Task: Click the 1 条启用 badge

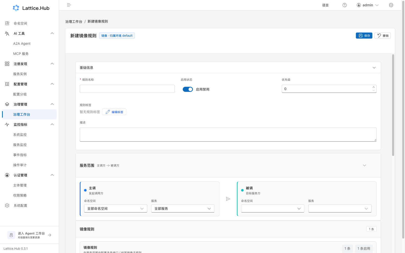Action: (364, 248)
